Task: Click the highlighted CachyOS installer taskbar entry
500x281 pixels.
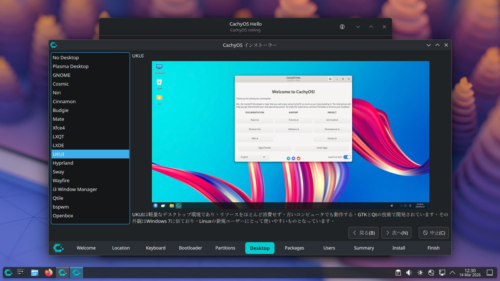Action: 77,273
